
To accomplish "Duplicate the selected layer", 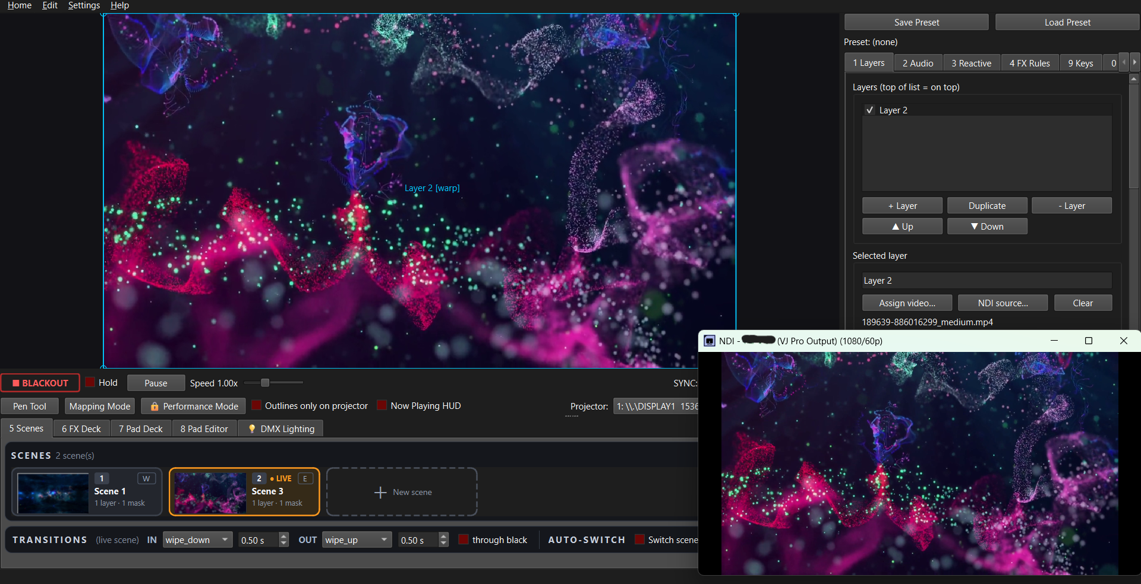I will pos(987,205).
